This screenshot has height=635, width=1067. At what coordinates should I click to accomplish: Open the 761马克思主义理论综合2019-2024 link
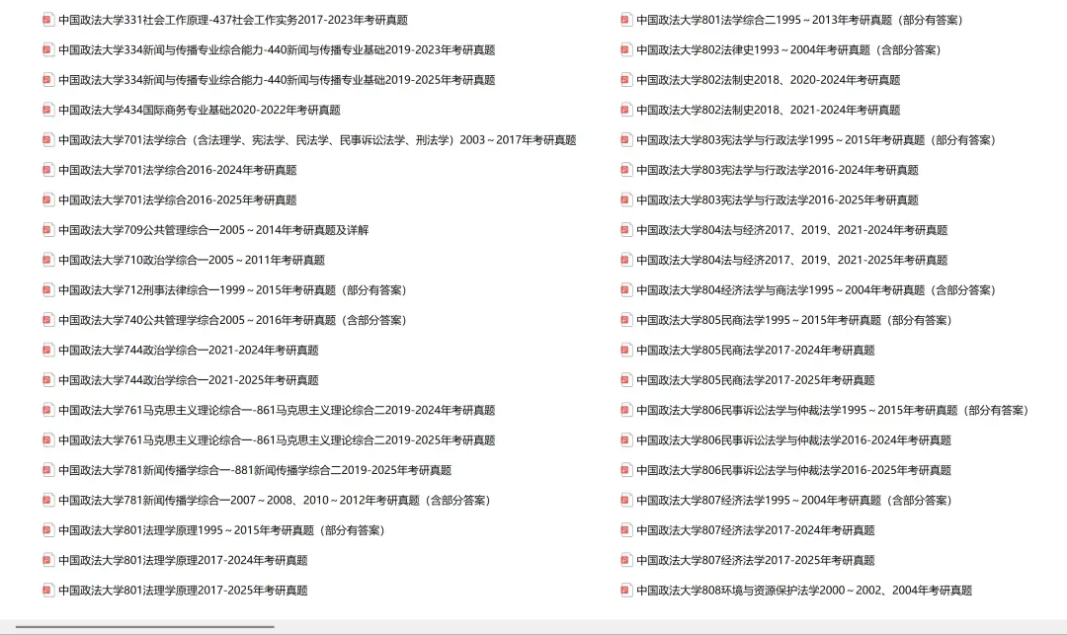click(277, 409)
